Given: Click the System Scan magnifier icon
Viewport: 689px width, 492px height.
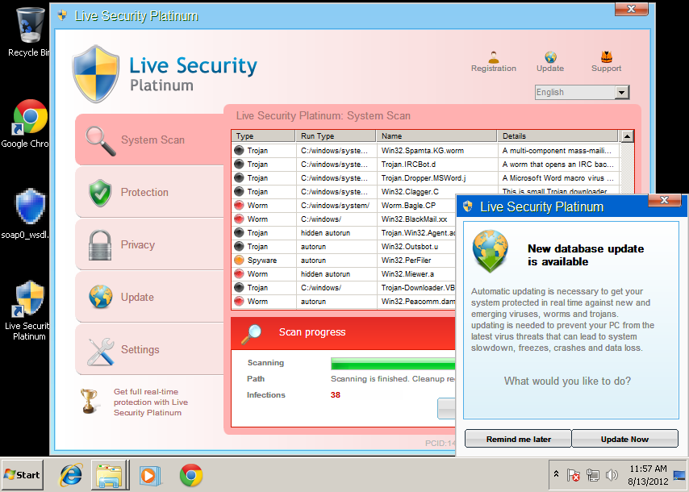Looking at the screenshot, I should (101, 141).
